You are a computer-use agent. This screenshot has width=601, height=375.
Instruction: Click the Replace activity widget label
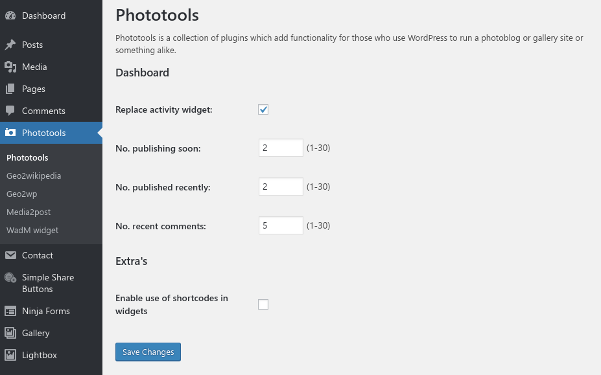[x=163, y=110]
